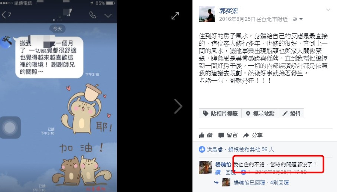Like the post with thumbs-up 讚
Screen dimensions: 337x192
pyautogui.click(x=205, y=135)
